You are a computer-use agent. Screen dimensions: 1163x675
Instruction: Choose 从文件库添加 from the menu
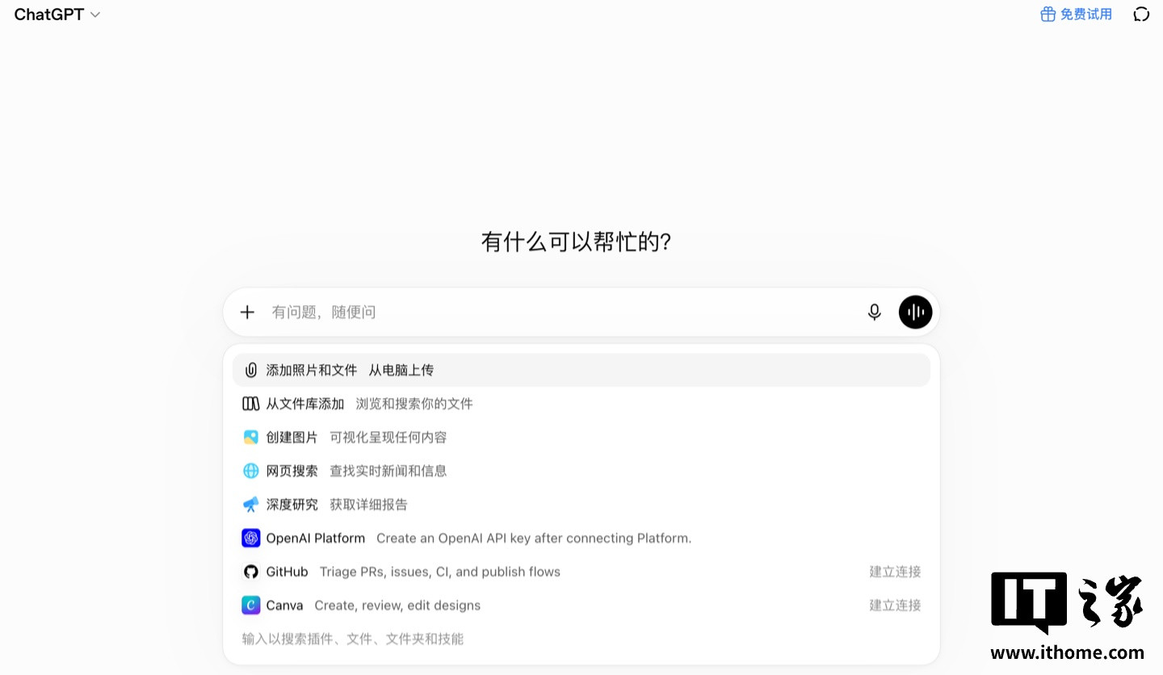click(x=581, y=404)
